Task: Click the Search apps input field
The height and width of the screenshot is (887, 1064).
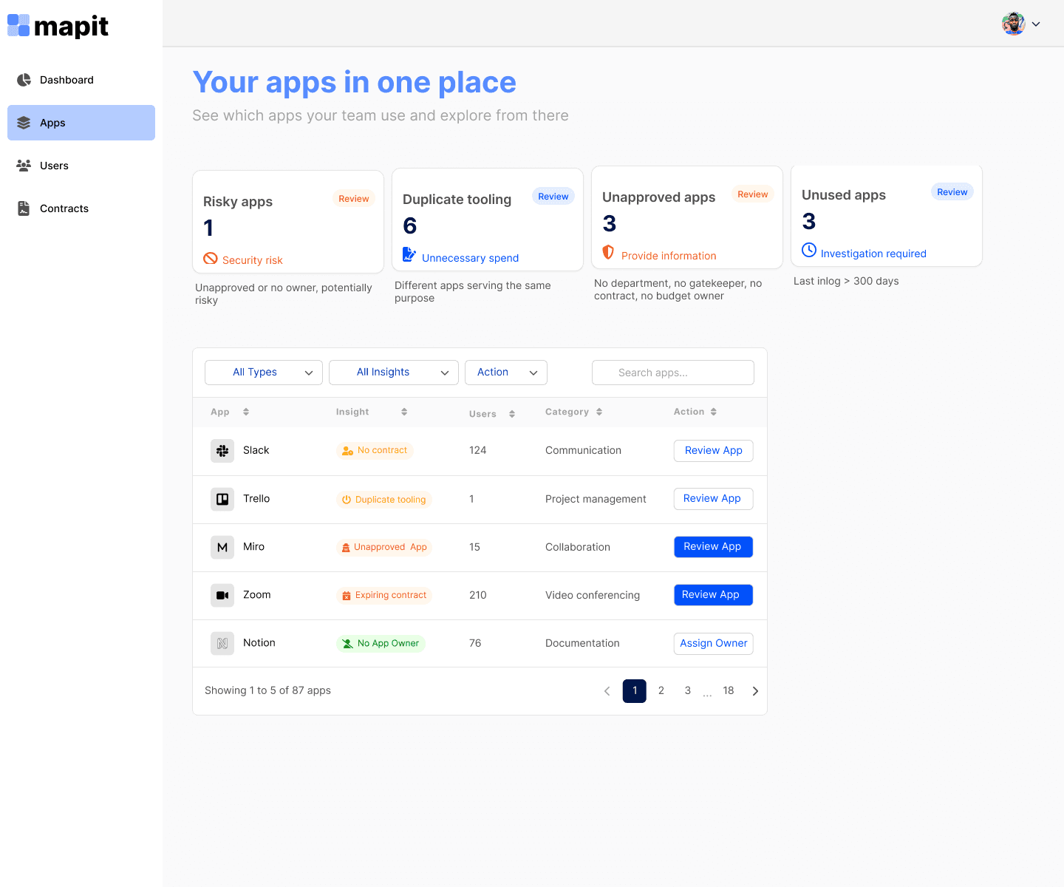Action: pyautogui.click(x=673, y=373)
